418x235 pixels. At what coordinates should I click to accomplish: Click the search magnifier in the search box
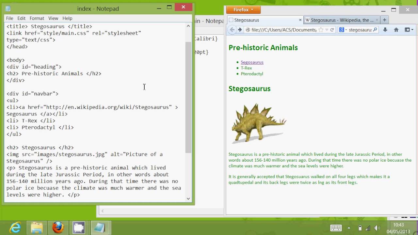[x=375, y=30]
